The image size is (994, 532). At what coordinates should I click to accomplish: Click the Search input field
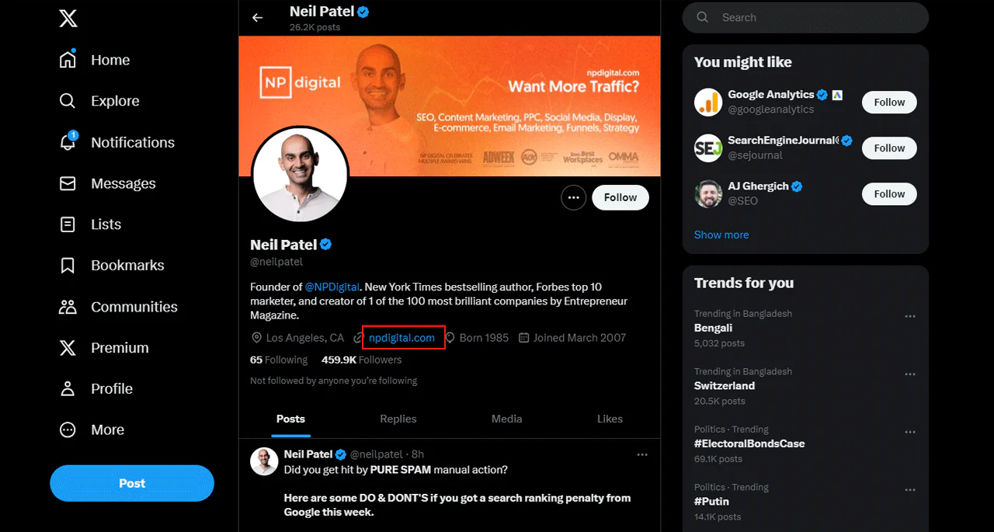[x=805, y=17]
